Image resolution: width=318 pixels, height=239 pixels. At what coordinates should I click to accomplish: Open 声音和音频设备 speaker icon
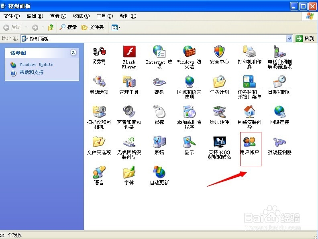pos(129,111)
